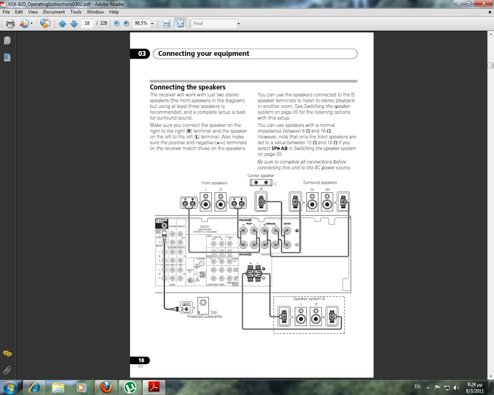The width and height of the screenshot is (494, 395).
Task: Open dropdown arrow beside collaborate icon
Action: 31,24
